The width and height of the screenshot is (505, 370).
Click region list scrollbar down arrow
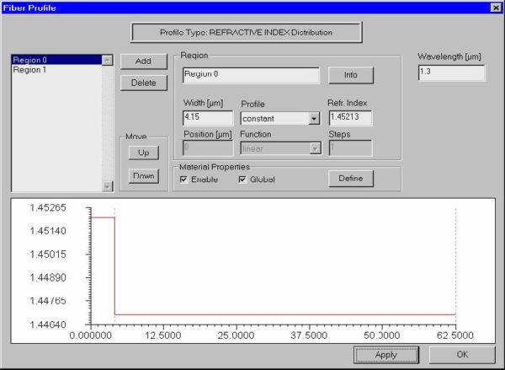point(107,186)
